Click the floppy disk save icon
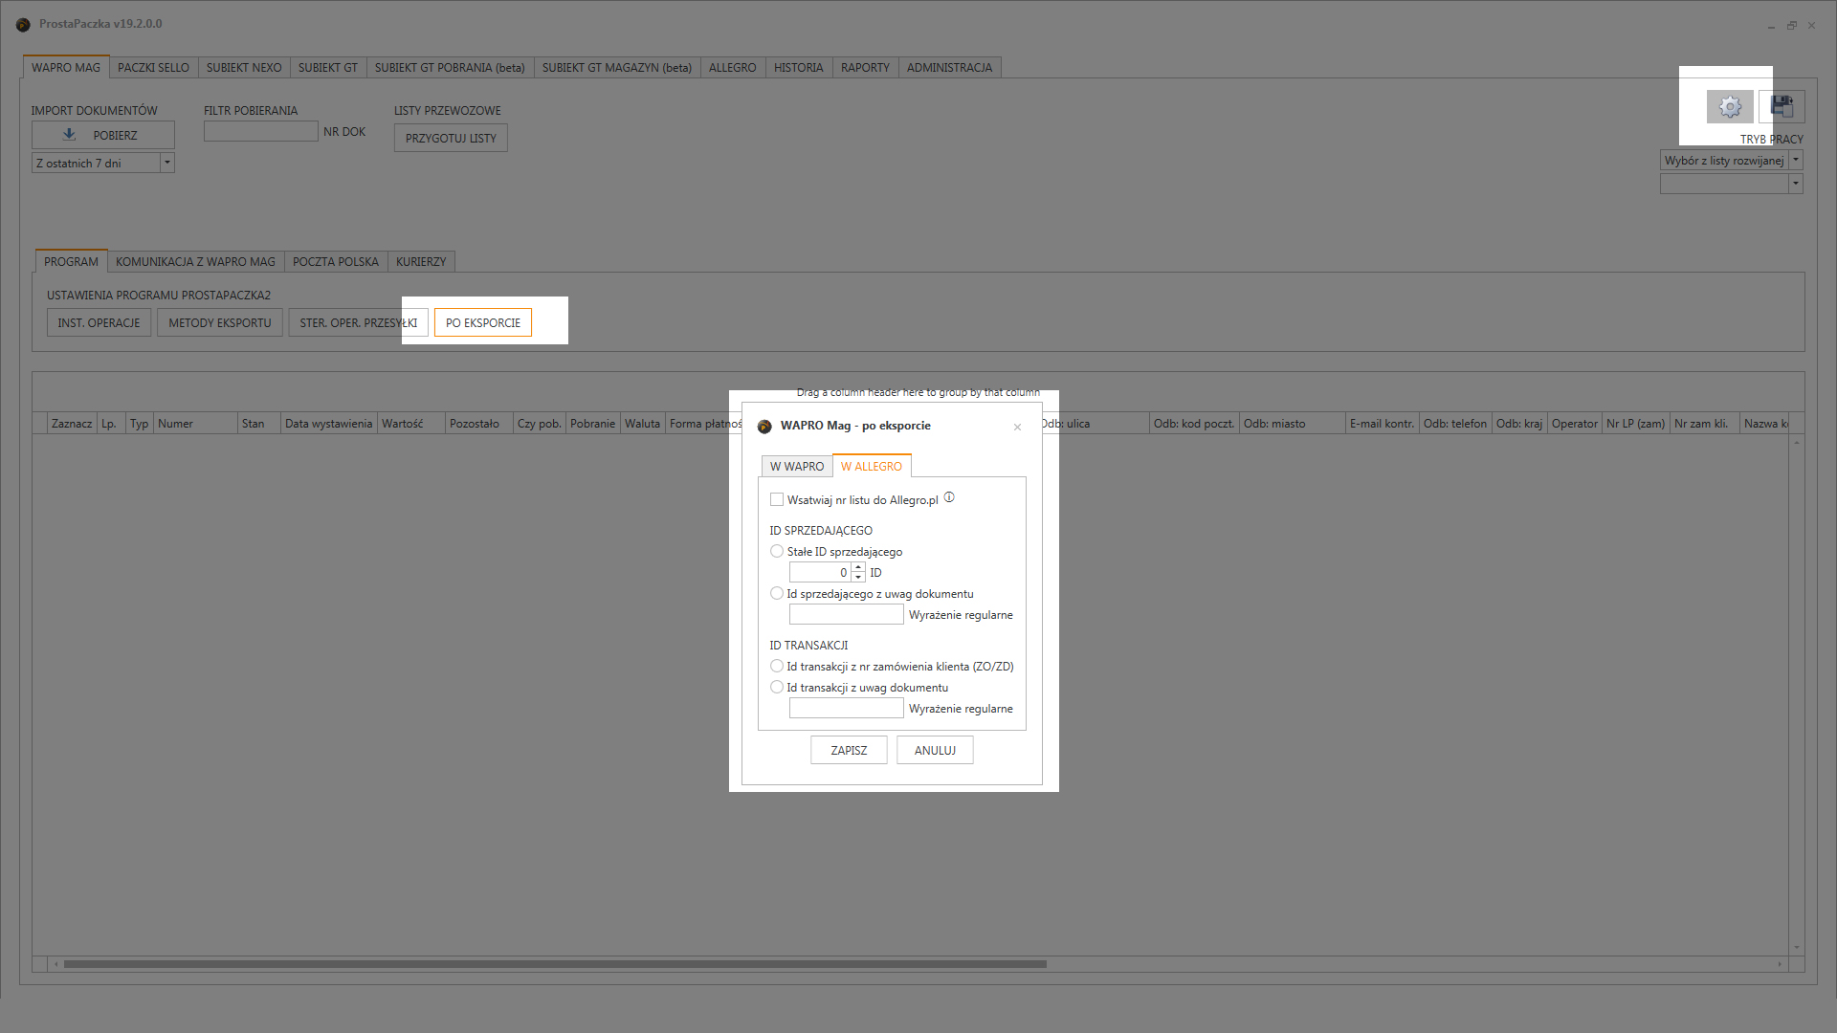The width and height of the screenshot is (1837, 1033). click(x=1782, y=107)
